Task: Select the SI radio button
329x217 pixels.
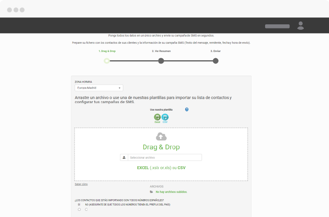Action: 79,210
